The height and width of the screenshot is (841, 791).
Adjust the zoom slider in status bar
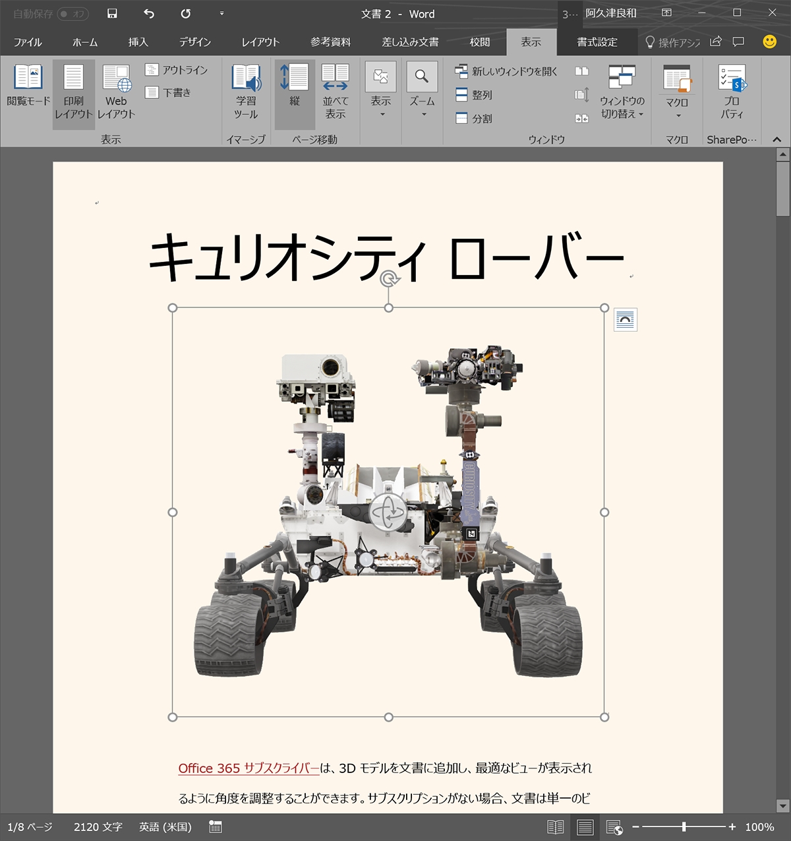[684, 827]
